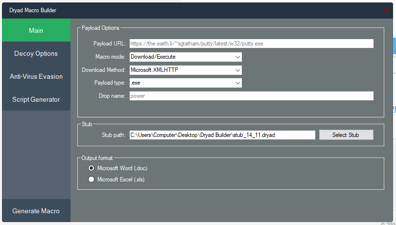Select the Microsoft Word (.doc) radio button

pyautogui.click(x=91, y=168)
